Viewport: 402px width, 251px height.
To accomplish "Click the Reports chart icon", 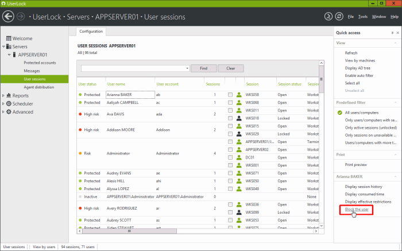I will point(9,95).
